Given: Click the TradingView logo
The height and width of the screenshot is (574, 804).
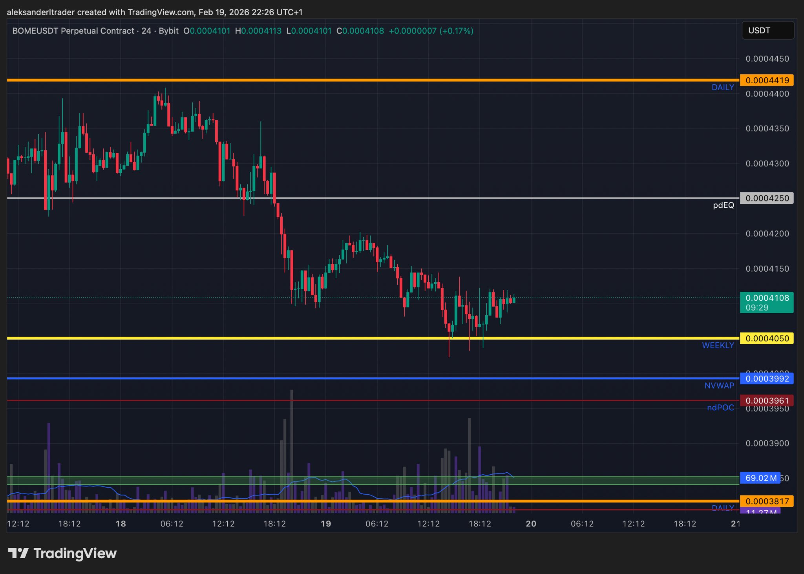Looking at the screenshot, I should [x=62, y=553].
